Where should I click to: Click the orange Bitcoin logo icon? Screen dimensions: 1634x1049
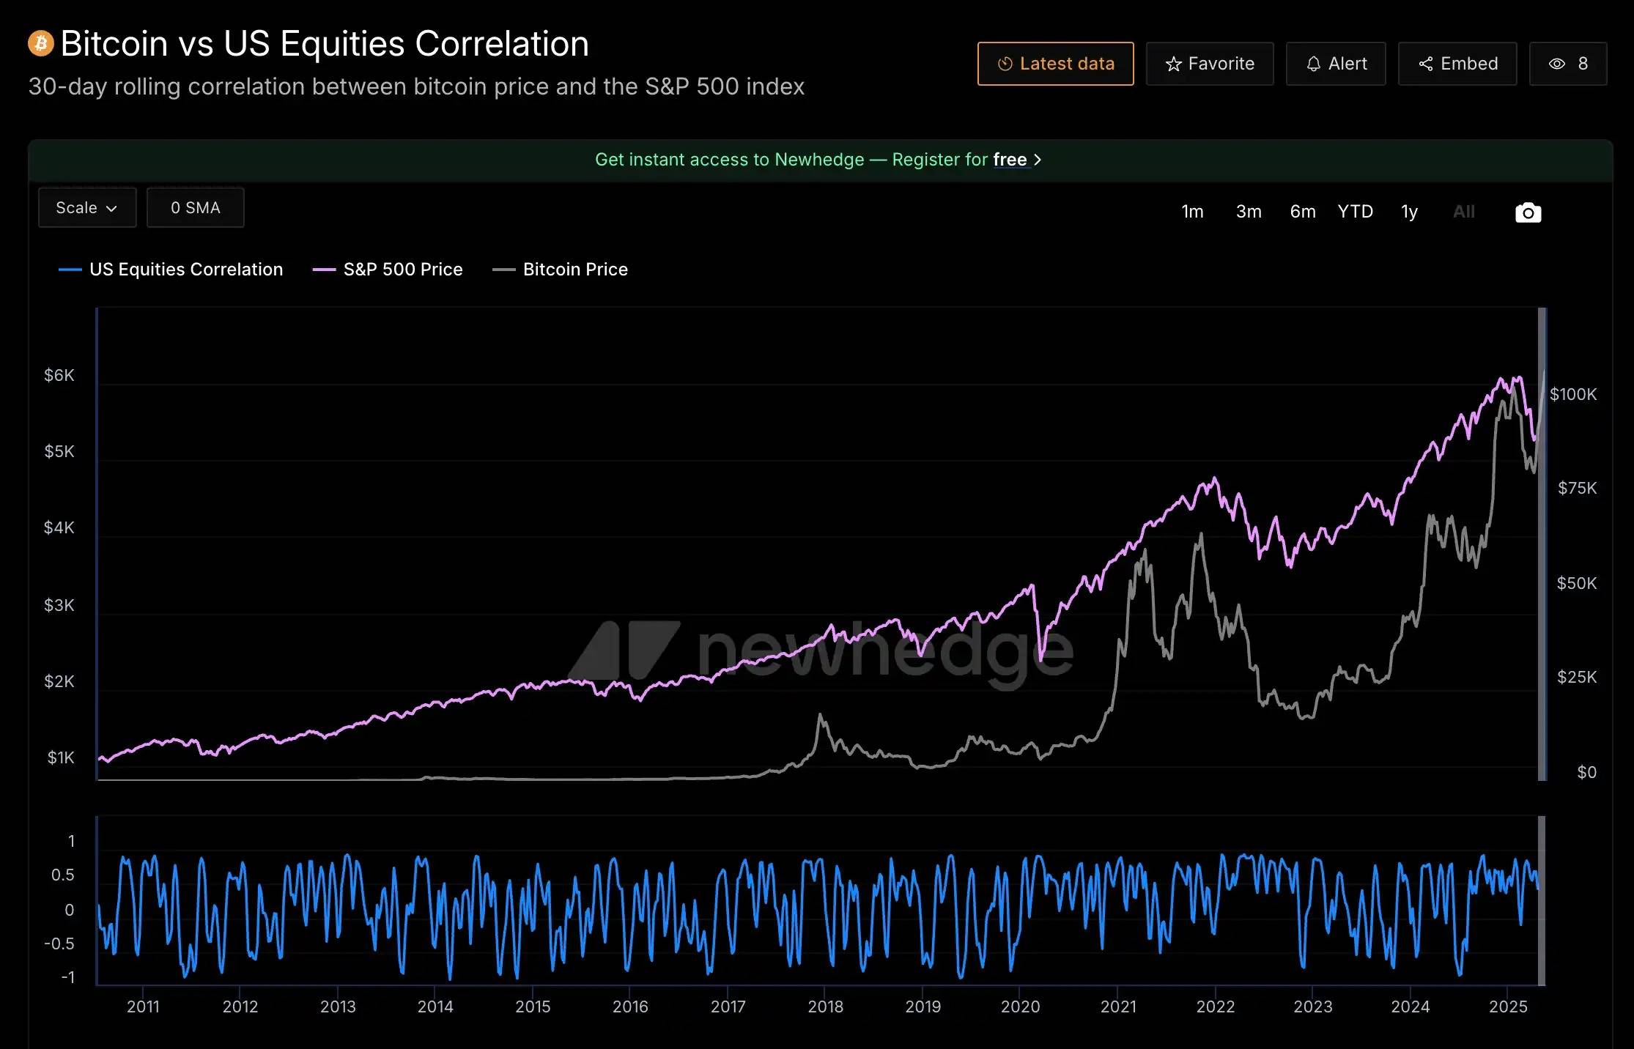point(41,43)
